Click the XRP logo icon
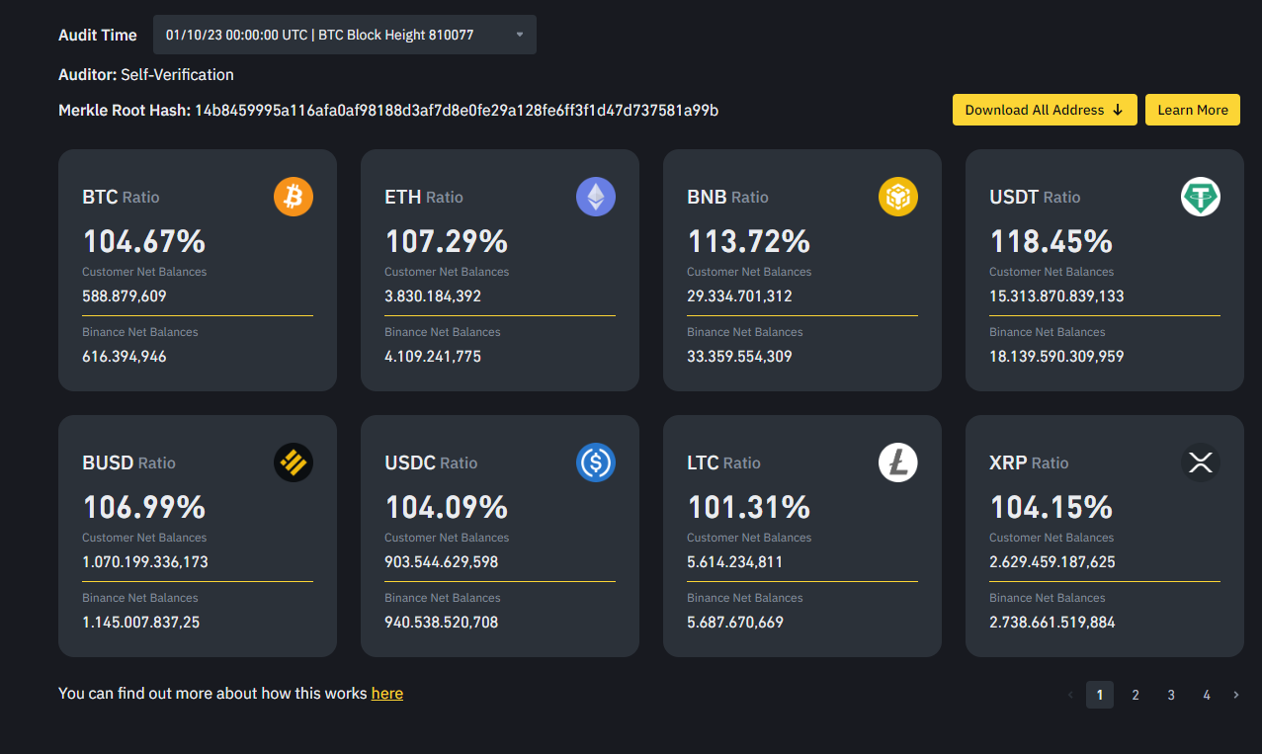 point(1200,462)
